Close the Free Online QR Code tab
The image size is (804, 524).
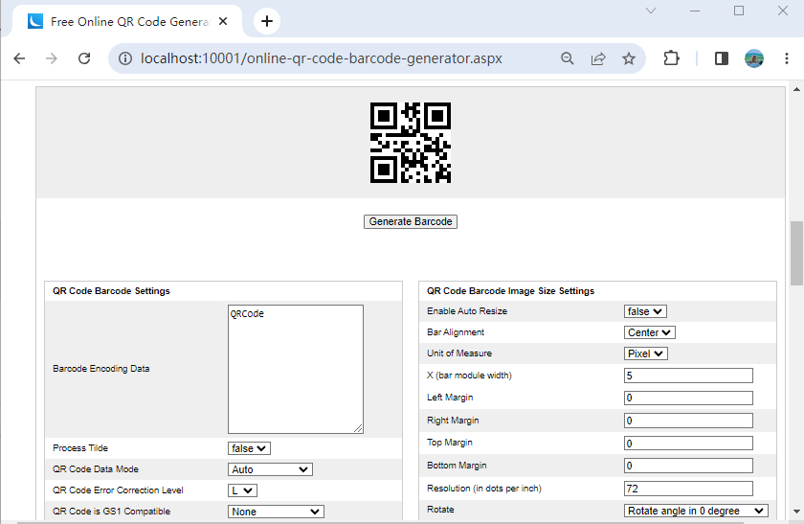tap(222, 21)
